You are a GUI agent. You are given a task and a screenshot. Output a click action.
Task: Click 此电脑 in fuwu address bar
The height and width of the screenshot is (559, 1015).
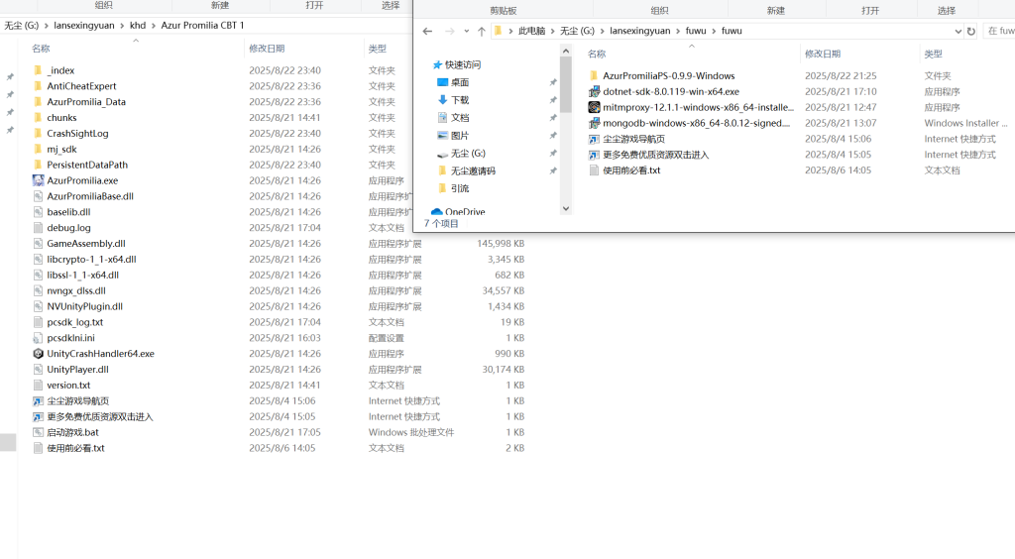[x=531, y=31]
